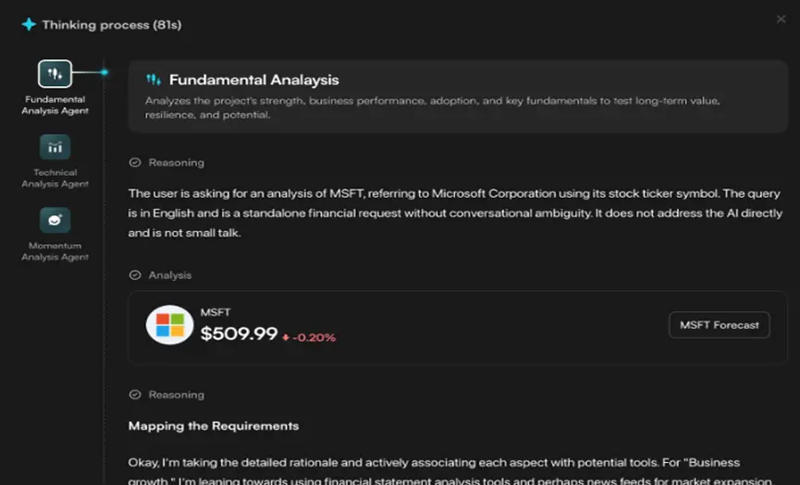Click the Fundamental Analysis Agent label
The width and height of the screenshot is (800, 485).
pyautogui.click(x=55, y=105)
